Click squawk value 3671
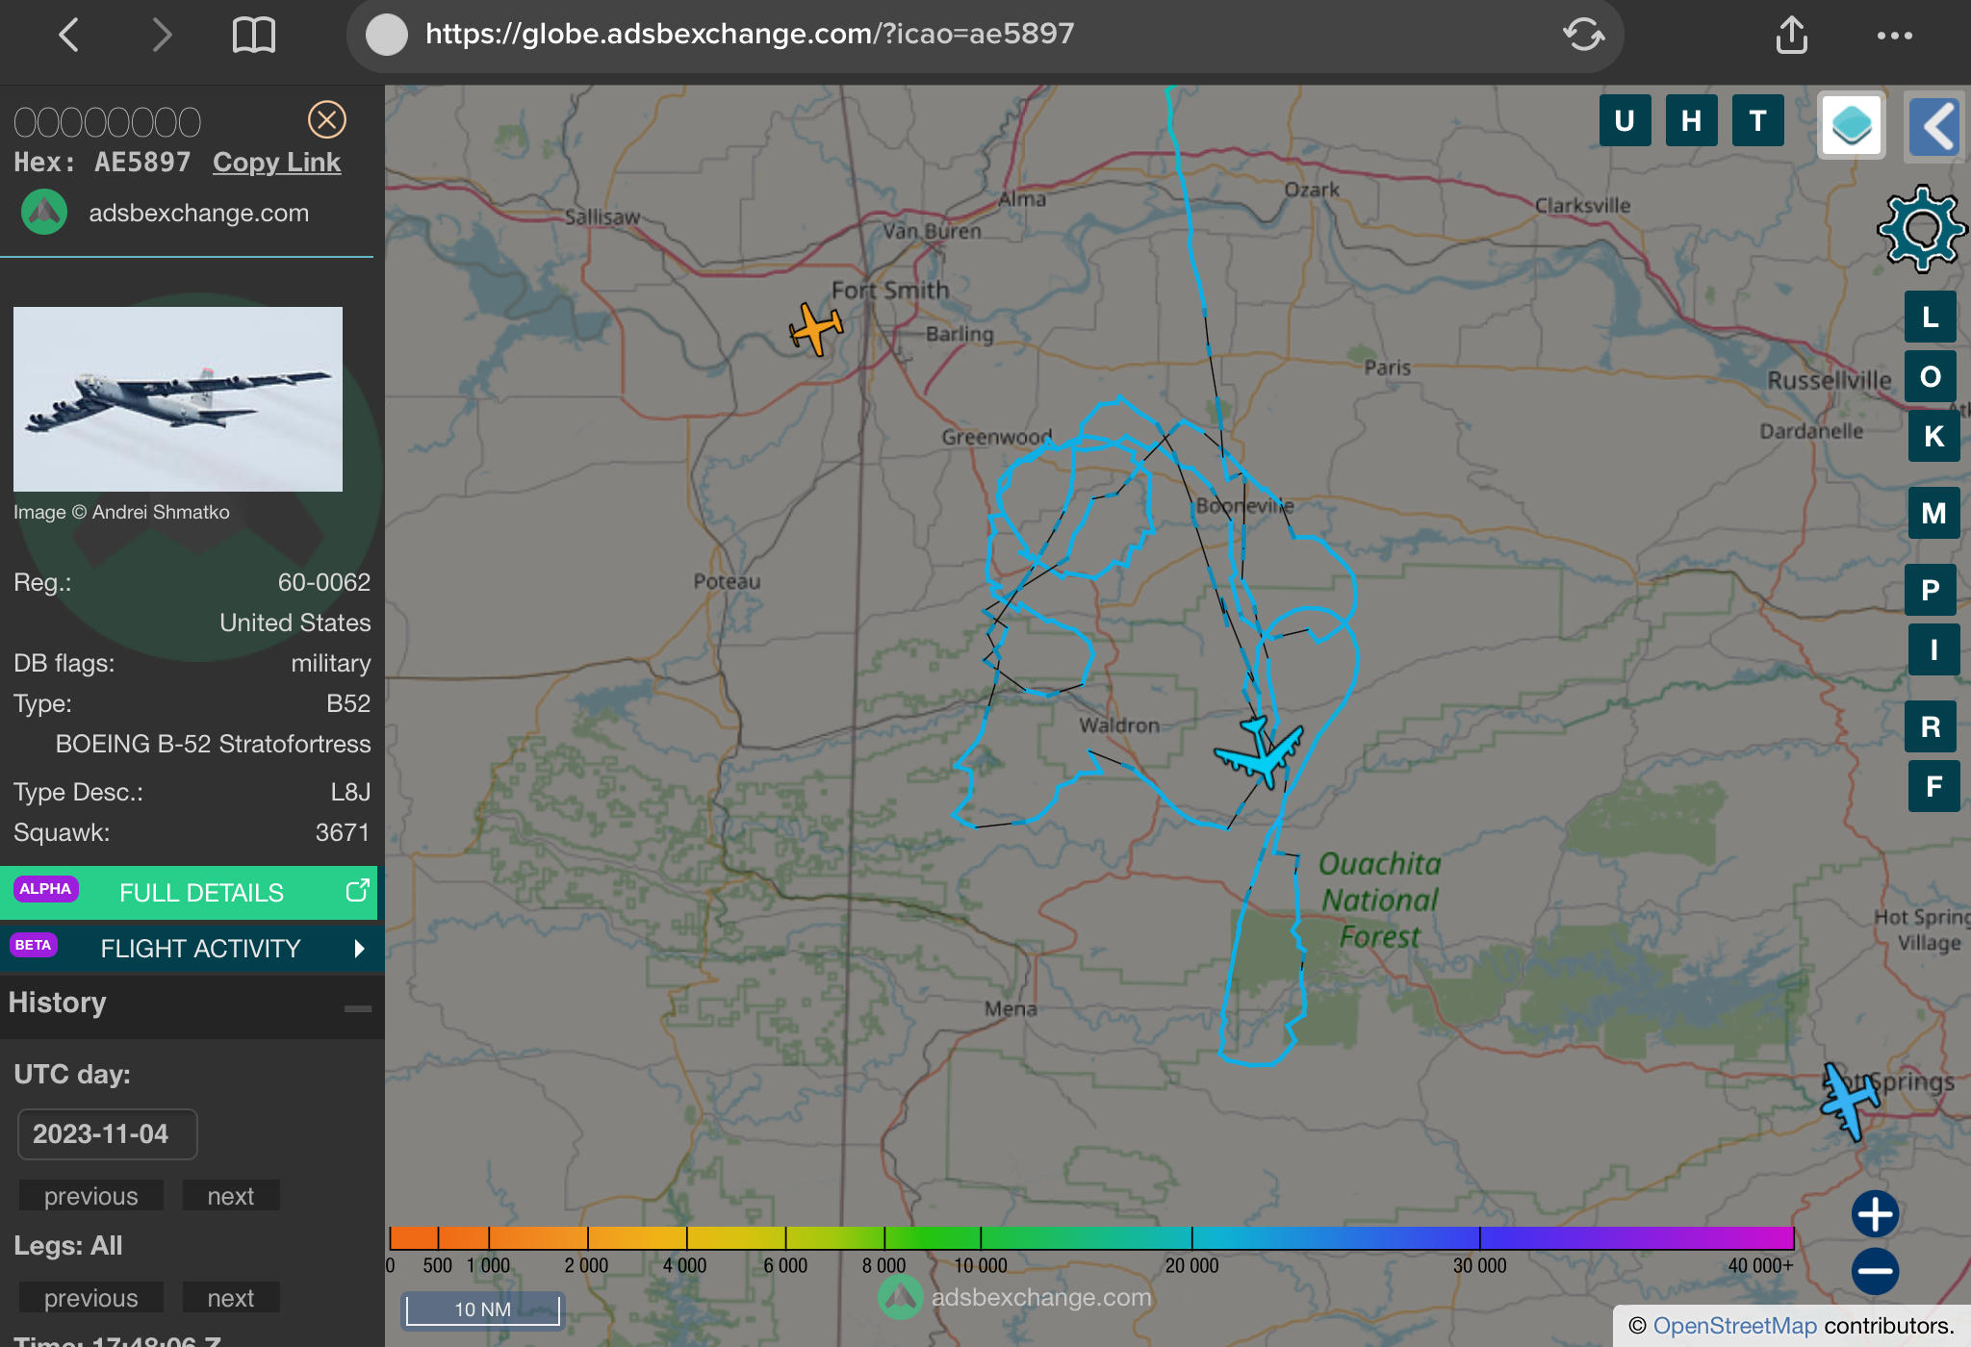1971x1347 pixels. pos(343,832)
